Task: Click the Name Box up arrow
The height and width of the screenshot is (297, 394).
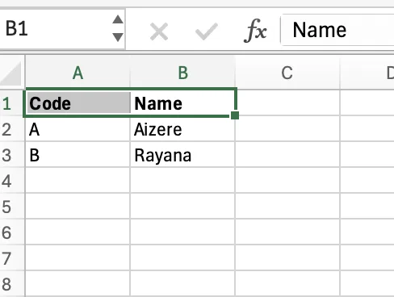Action: (118, 19)
